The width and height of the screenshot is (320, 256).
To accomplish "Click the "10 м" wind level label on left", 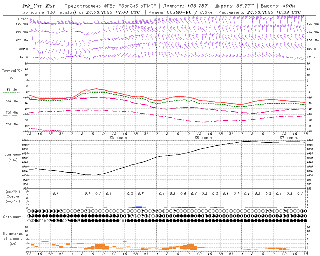I will click(24, 57).
